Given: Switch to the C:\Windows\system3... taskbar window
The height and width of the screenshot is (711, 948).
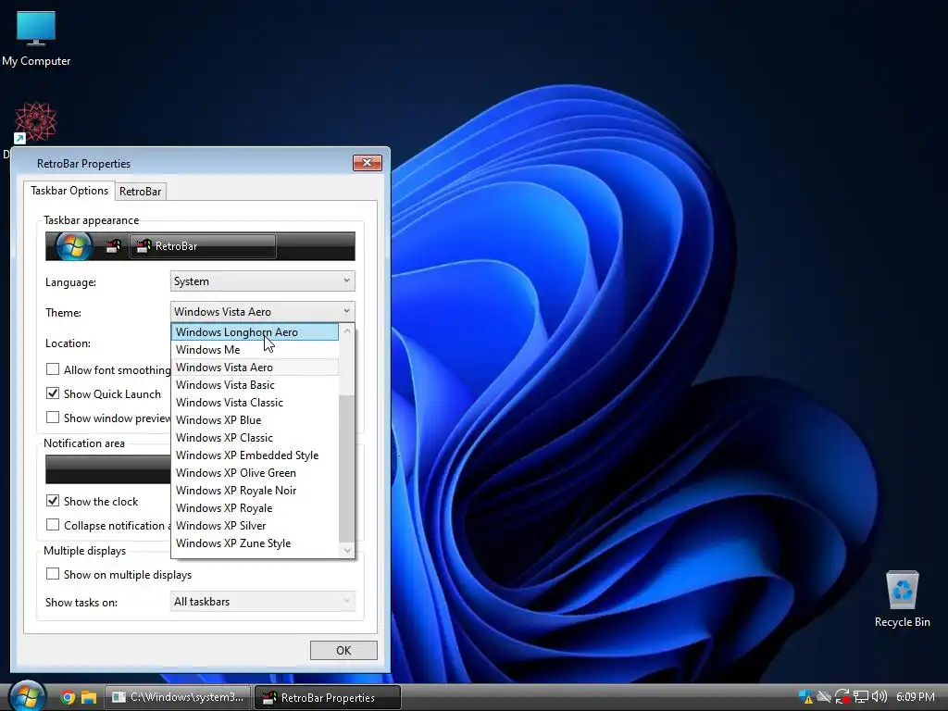Looking at the screenshot, I should point(179,697).
